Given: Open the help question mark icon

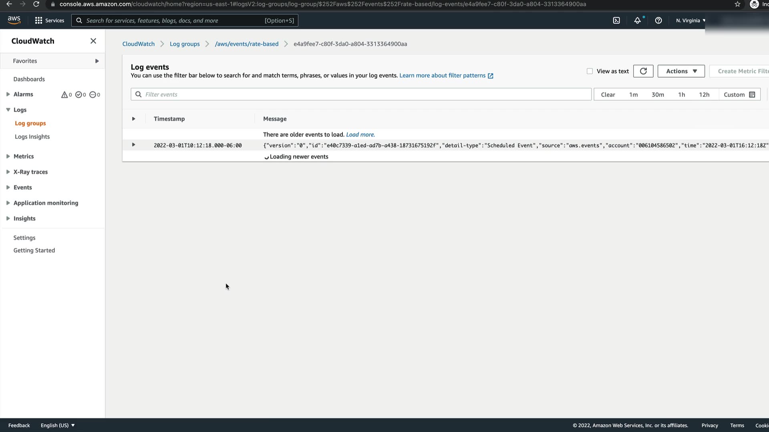Looking at the screenshot, I should (x=658, y=20).
